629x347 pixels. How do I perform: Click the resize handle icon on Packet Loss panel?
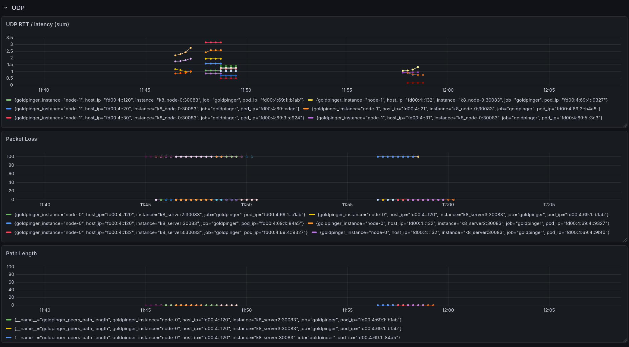pyautogui.click(x=625, y=240)
